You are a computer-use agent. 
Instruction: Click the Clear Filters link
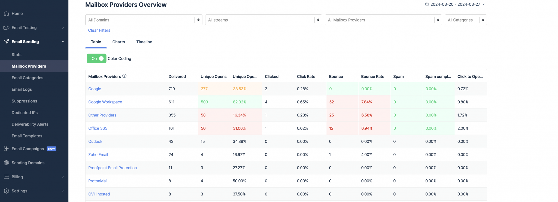pyautogui.click(x=99, y=30)
